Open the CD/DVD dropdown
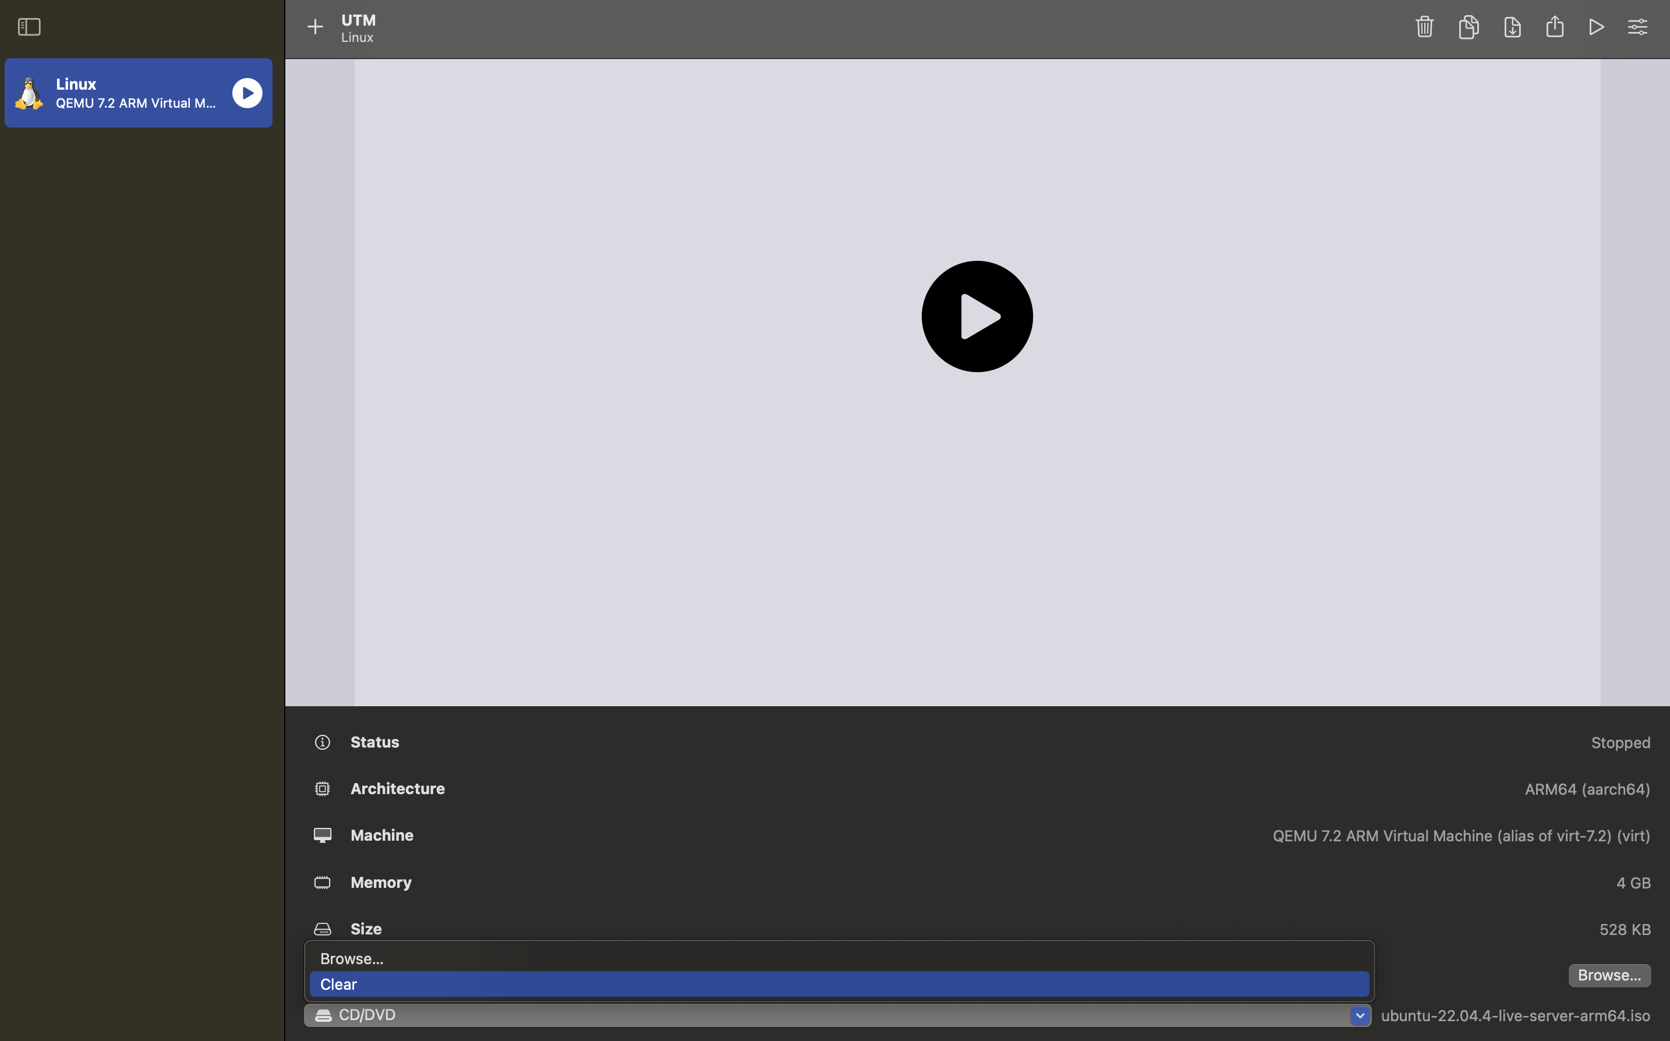1670x1041 pixels. [x=837, y=1015]
